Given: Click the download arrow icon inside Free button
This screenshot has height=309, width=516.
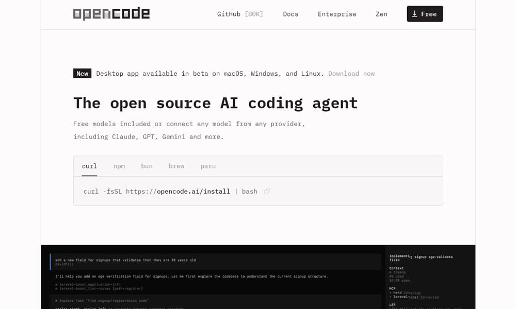Looking at the screenshot, I should (x=413, y=14).
